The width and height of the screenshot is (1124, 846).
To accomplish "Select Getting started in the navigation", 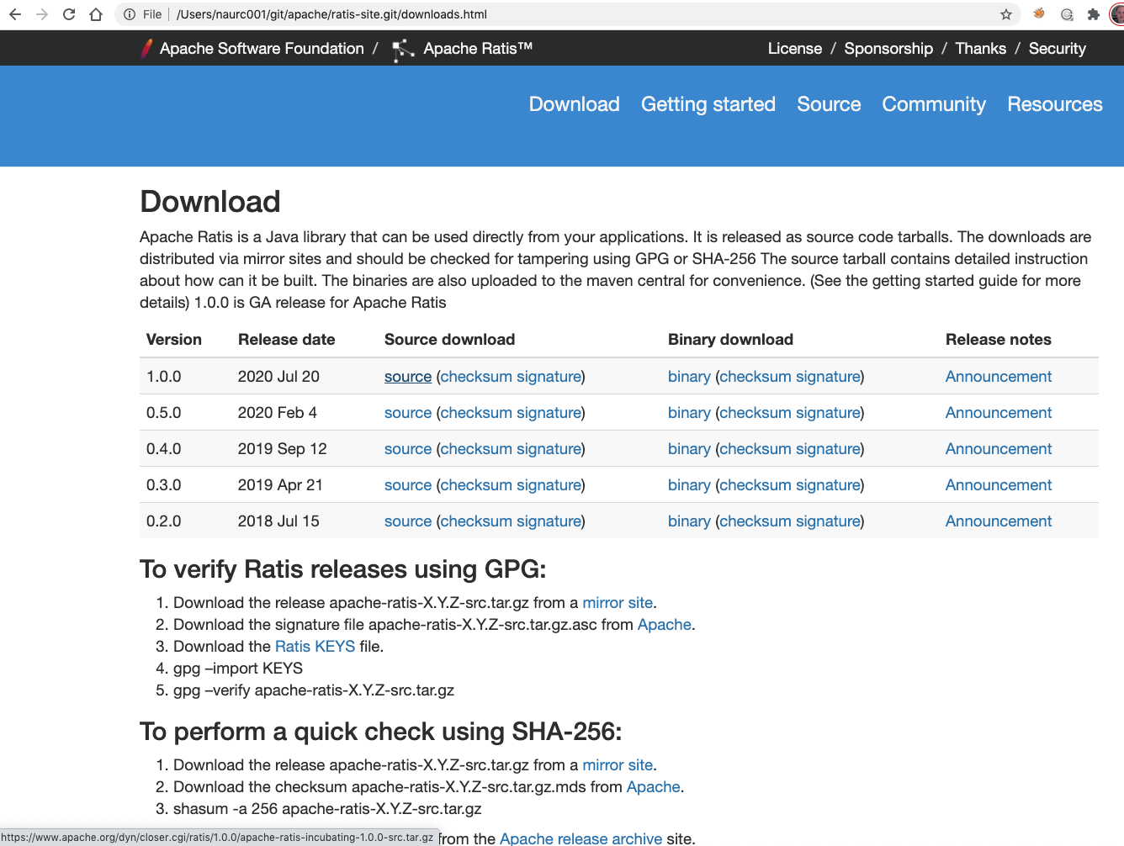I will click(x=708, y=104).
